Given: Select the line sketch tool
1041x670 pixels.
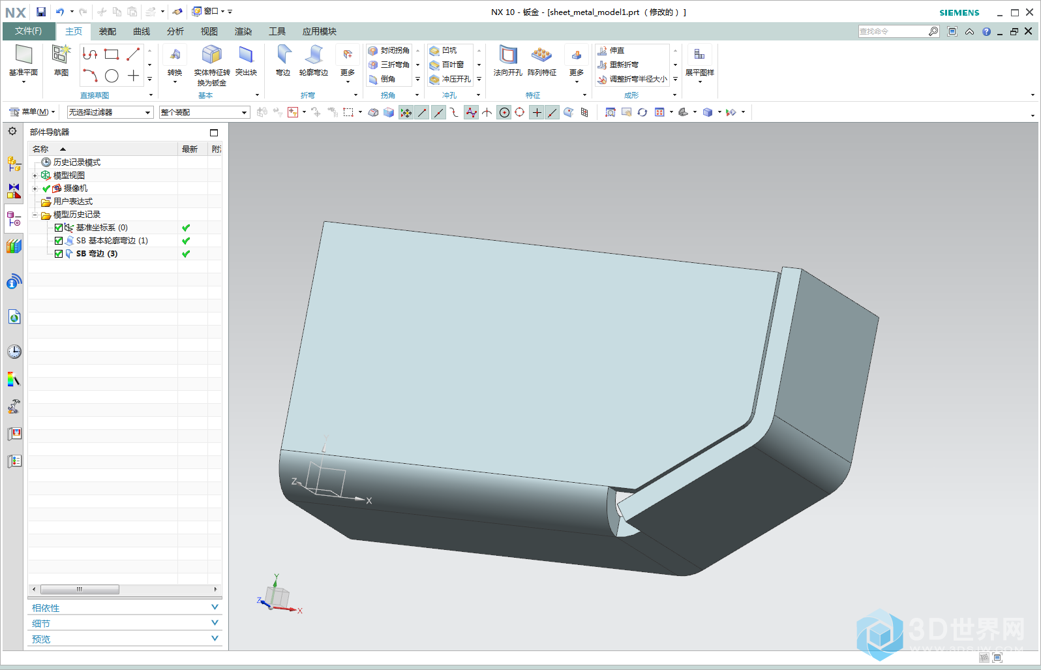Looking at the screenshot, I should point(133,54).
